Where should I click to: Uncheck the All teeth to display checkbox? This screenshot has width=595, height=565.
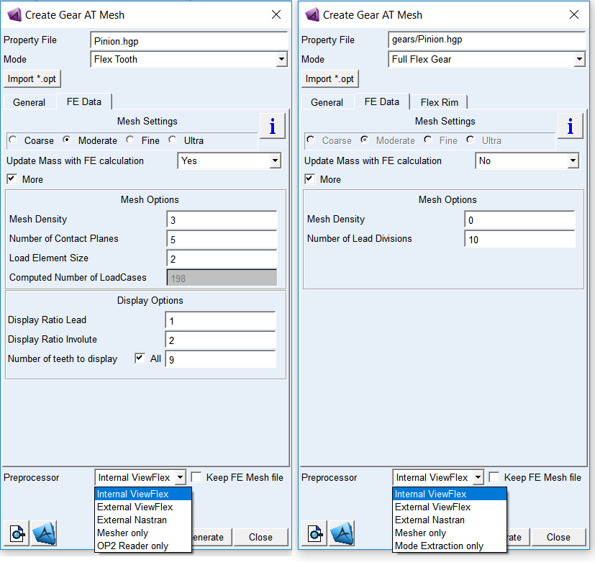pos(140,358)
